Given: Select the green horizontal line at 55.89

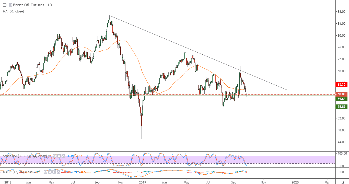Looking at the screenshot, I should (167, 107).
